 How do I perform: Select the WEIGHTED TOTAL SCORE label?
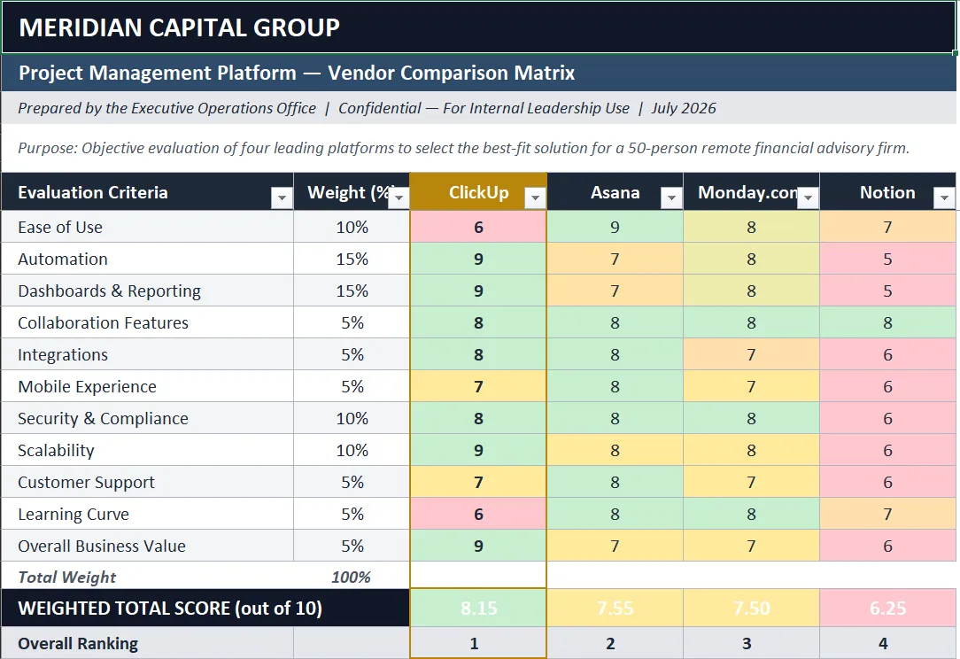[x=205, y=609]
